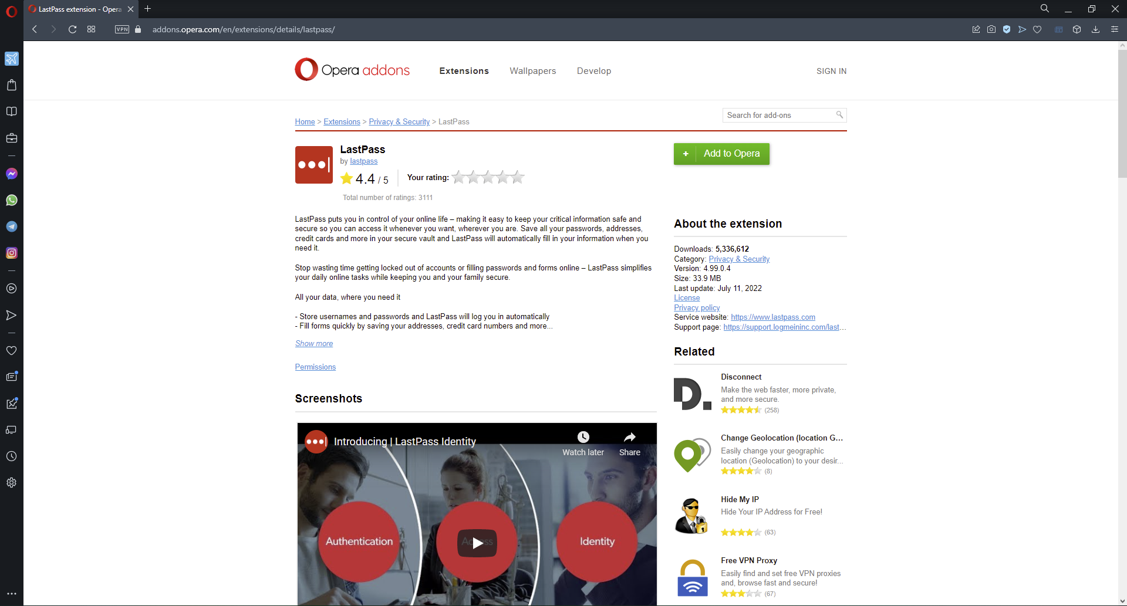Viewport: 1127px width, 606px height.
Task: Click the site security lock icon
Action: pos(138,29)
